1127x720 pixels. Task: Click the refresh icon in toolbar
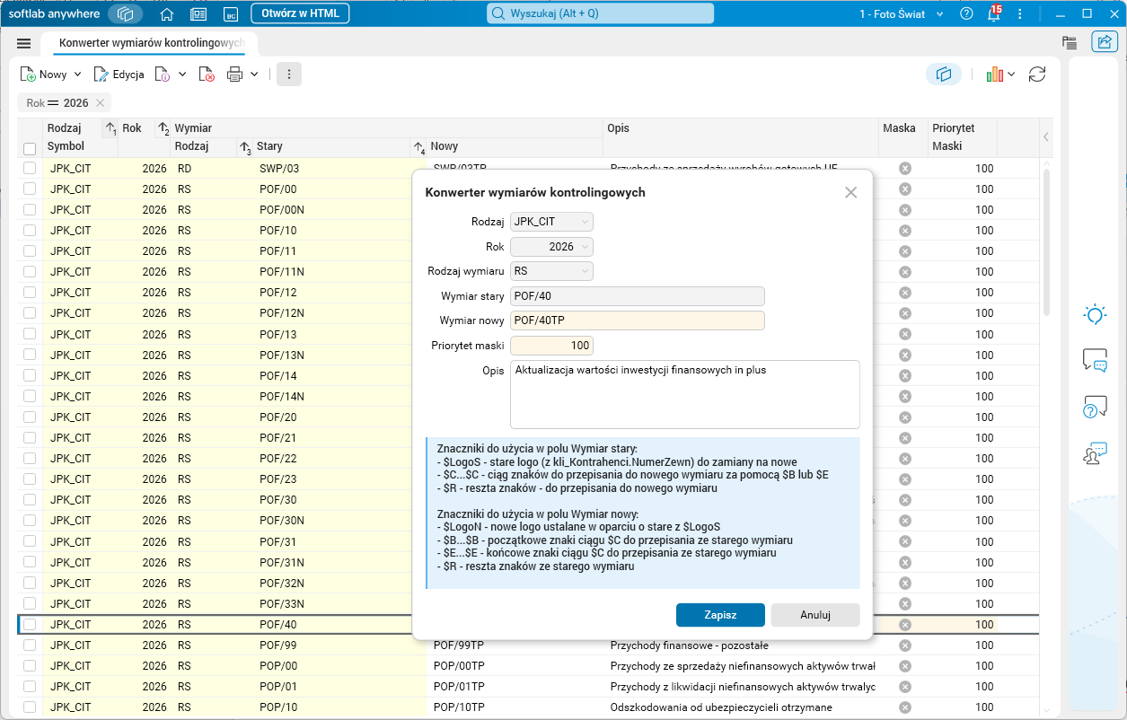[x=1037, y=75]
